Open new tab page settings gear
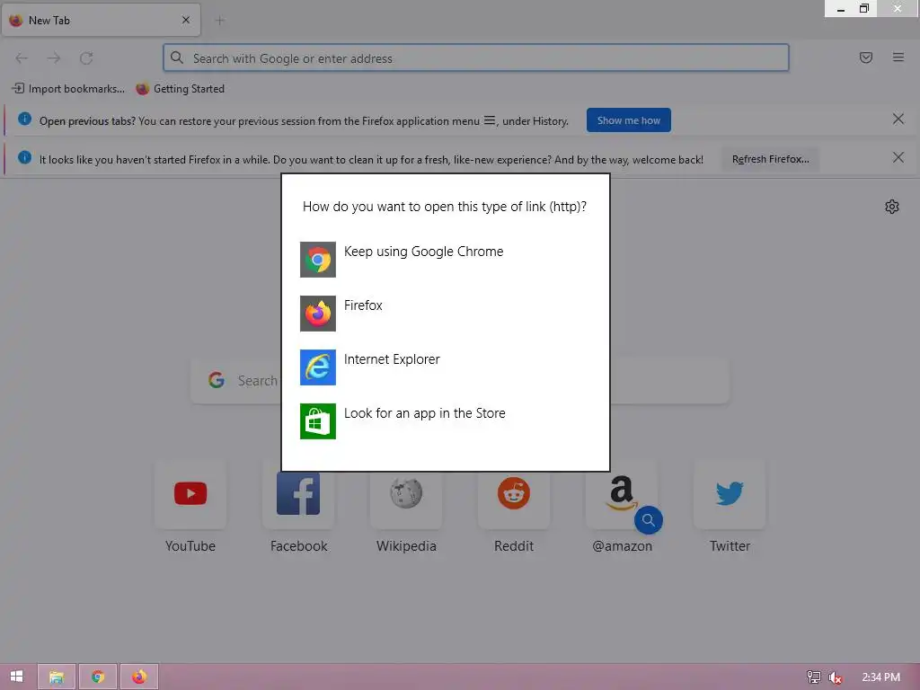920x690 pixels. point(892,207)
